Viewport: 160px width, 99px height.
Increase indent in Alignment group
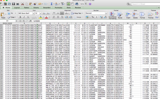pos(71,17)
